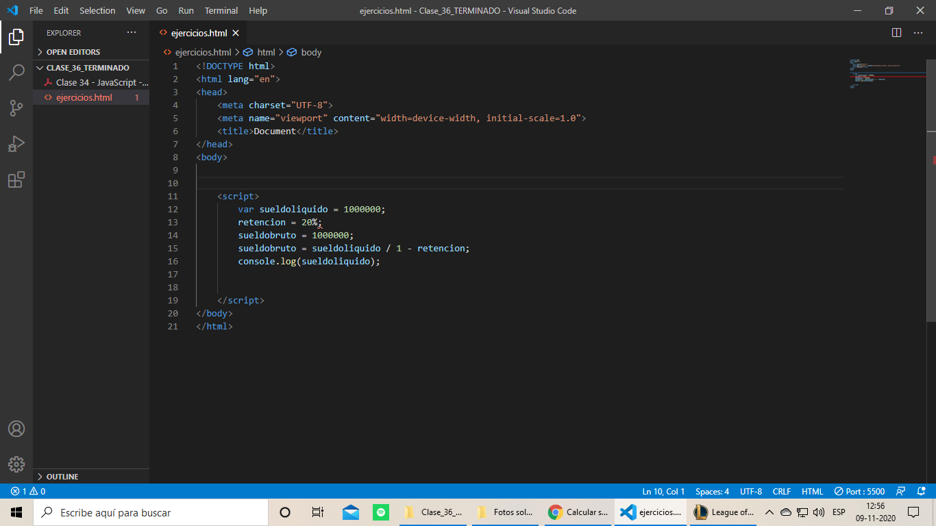936x526 pixels.
Task: Open the Accounts menu icon
Action: (16, 429)
